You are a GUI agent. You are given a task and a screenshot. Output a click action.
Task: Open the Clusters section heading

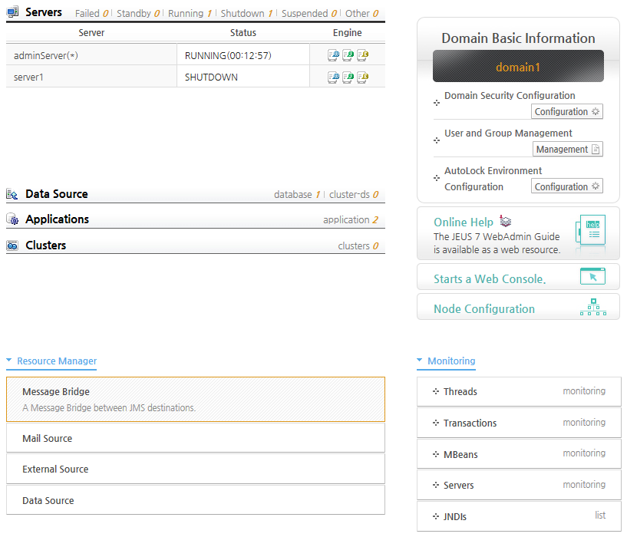coord(45,245)
